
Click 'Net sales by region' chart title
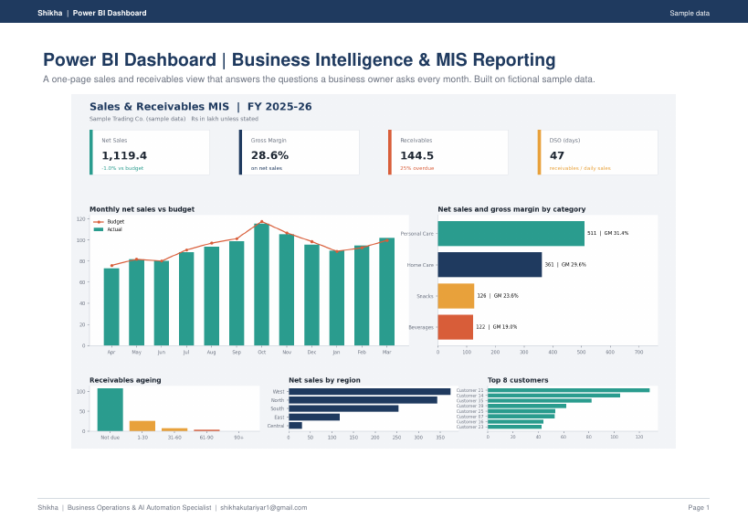click(324, 380)
